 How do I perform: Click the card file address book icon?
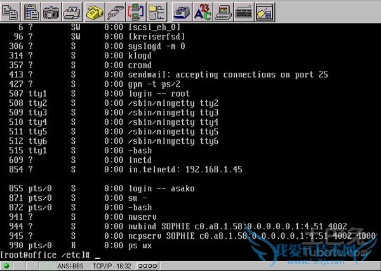[x=182, y=12]
